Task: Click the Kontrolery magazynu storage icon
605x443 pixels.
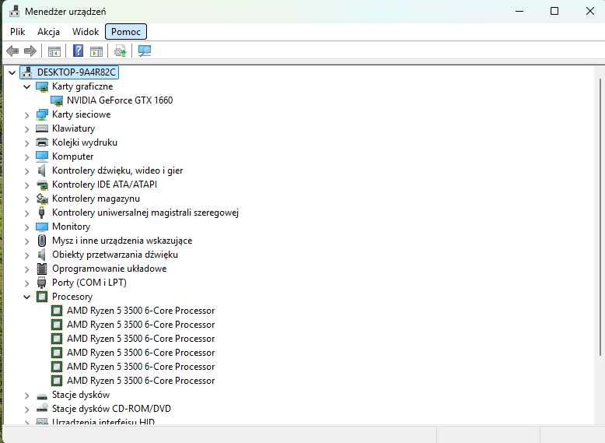Action: pos(42,199)
